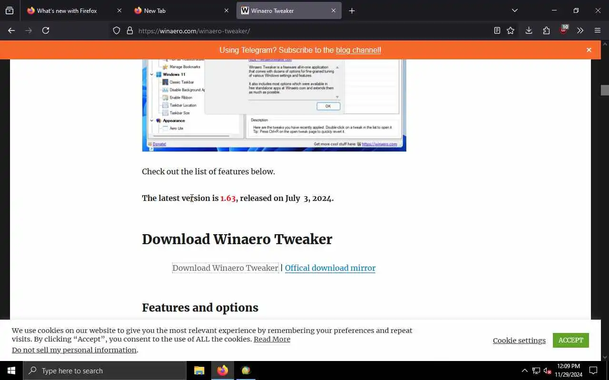Open Firefox application menu
This screenshot has height=380, width=609.
click(598, 30)
